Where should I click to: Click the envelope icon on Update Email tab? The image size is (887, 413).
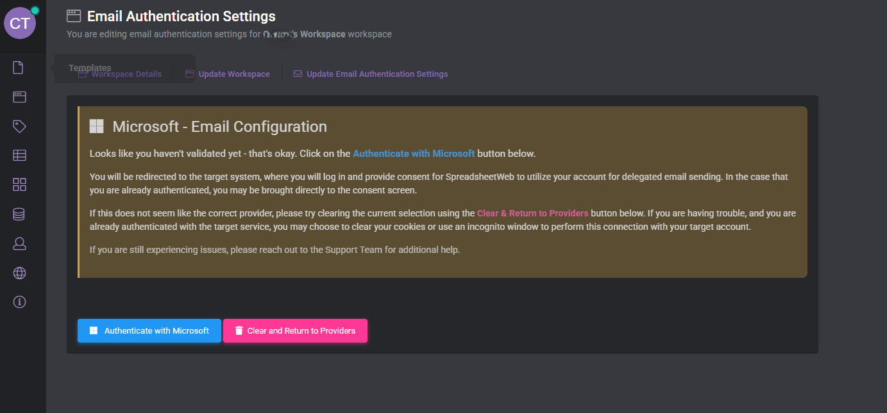coord(298,74)
